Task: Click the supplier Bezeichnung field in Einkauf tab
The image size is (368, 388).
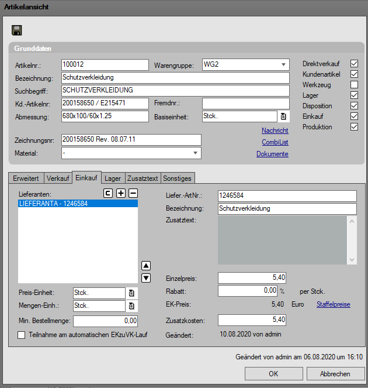Action: point(287,209)
